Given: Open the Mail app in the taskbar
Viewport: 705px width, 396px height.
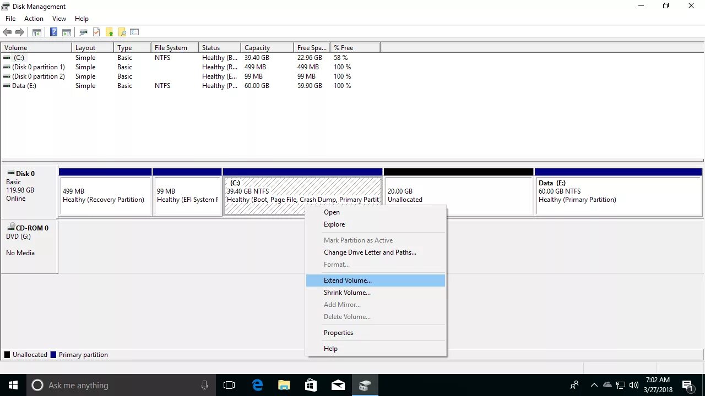Looking at the screenshot, I should pos(338,385).
